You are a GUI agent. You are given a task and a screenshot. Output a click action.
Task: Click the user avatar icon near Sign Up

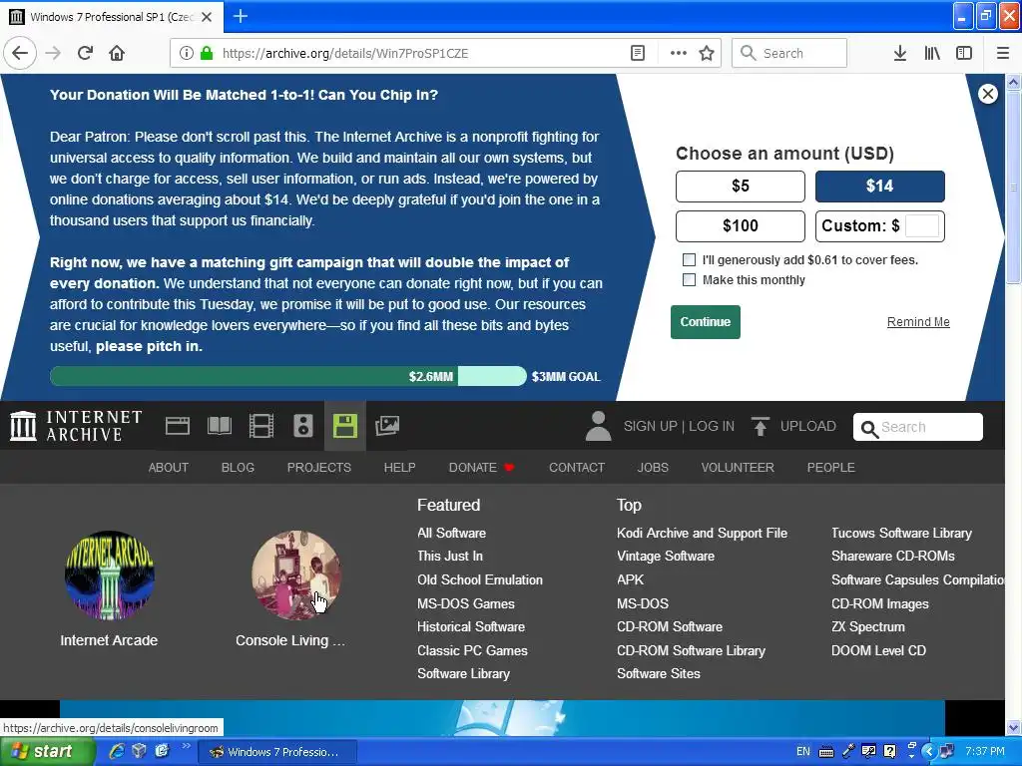point(598,426)
